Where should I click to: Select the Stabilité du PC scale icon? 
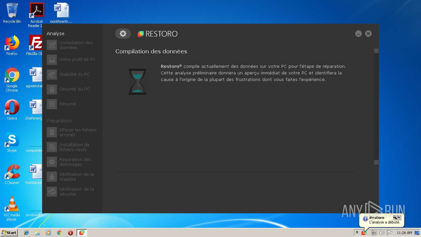click(52, 74)
